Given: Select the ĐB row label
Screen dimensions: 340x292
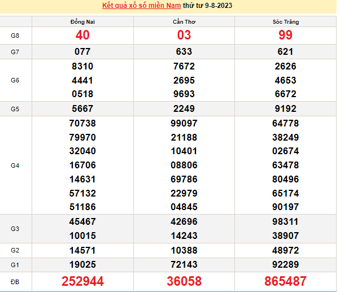Looking at the screenshot, I should coord(15,281).
